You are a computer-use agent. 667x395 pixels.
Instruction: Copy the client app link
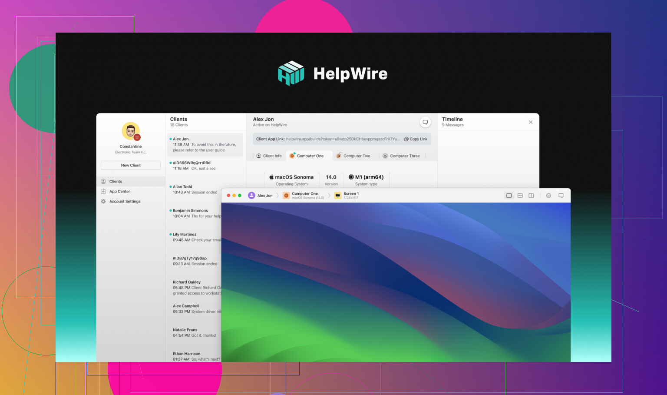pos(416,139)
